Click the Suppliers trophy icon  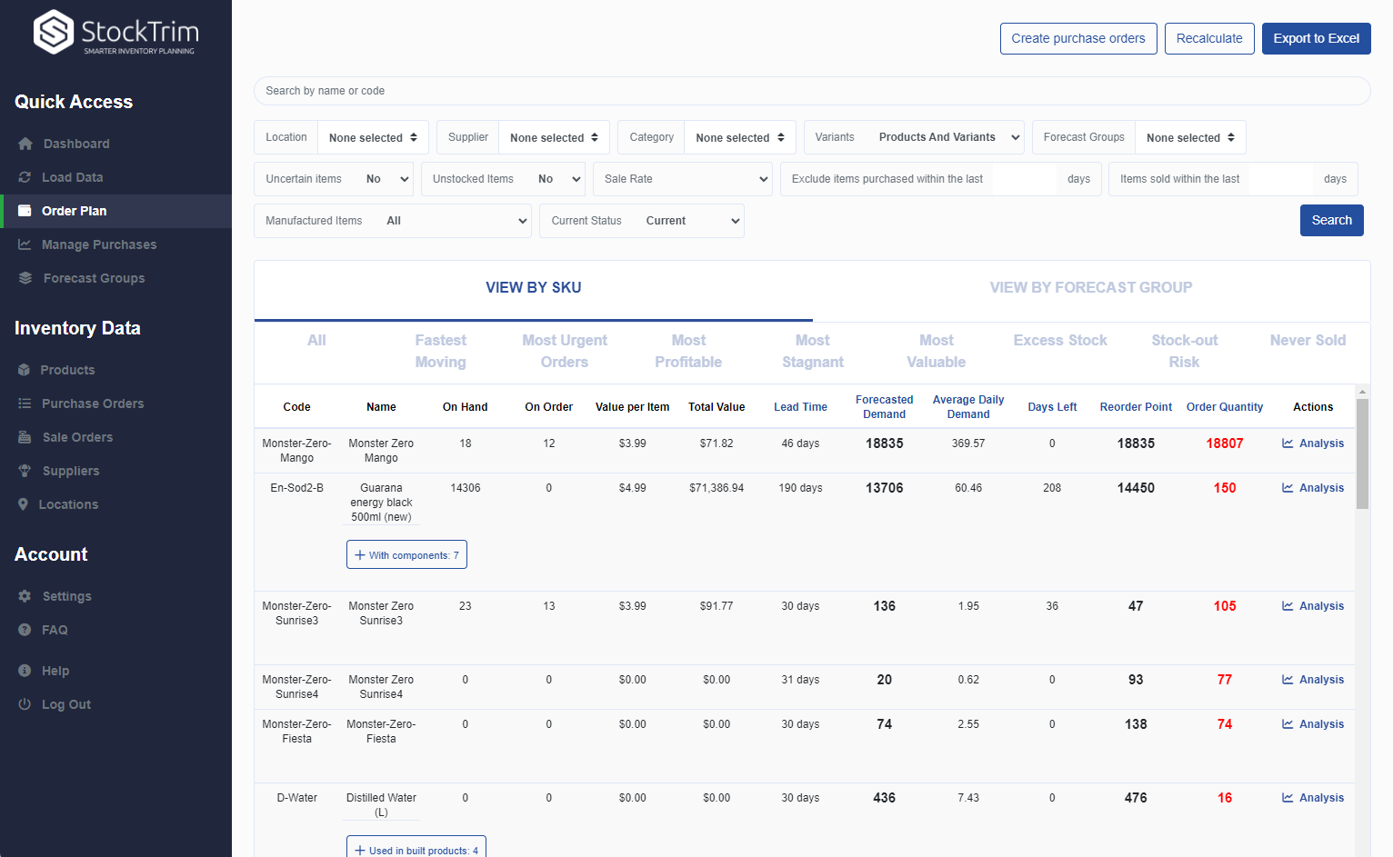click(x=25, y=471)
